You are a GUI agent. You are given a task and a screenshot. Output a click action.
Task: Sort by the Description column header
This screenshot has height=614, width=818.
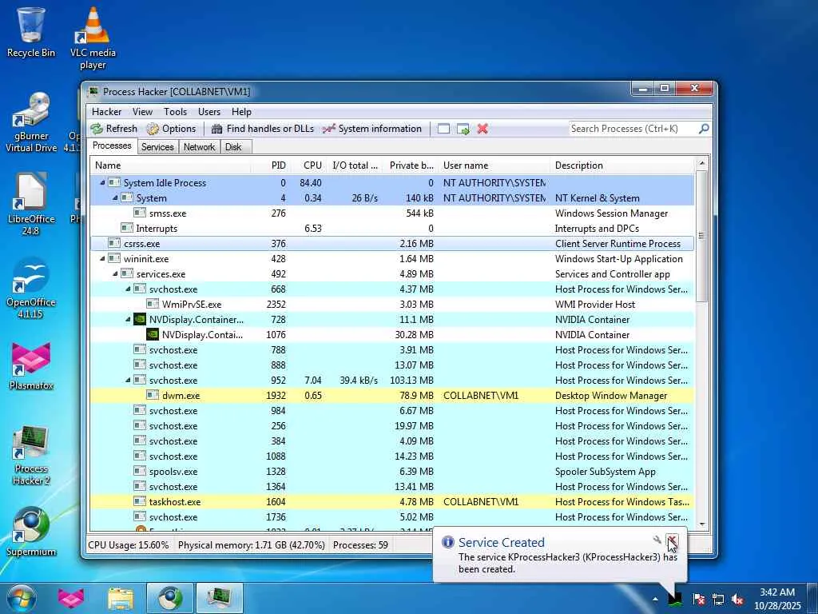(x=622, y=165)
